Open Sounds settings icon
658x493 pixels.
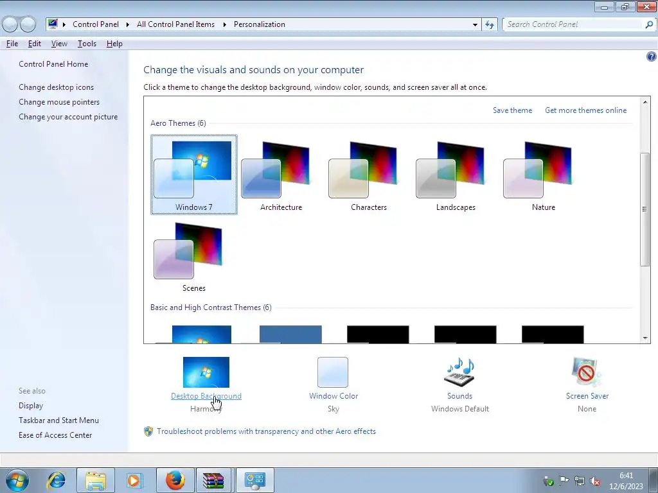click(459, 372)
